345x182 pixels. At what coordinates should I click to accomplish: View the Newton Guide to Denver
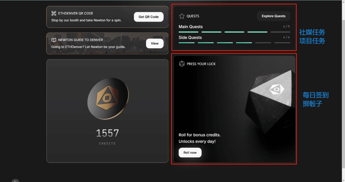coord(155,44)
